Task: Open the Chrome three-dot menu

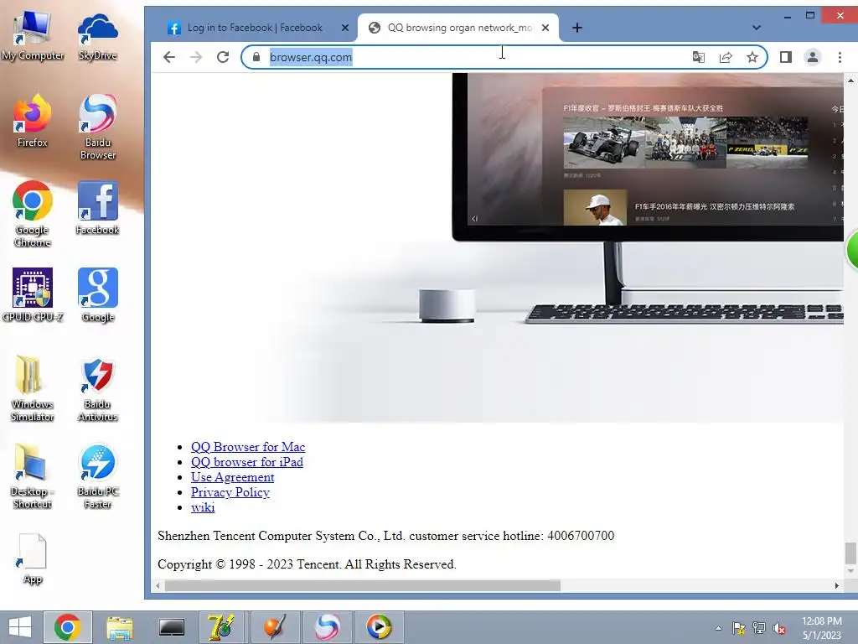Action: tap(840, 57)
